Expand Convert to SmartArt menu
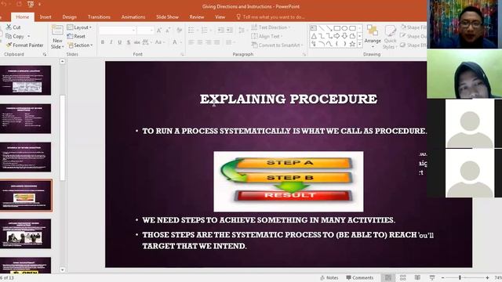 277,45
